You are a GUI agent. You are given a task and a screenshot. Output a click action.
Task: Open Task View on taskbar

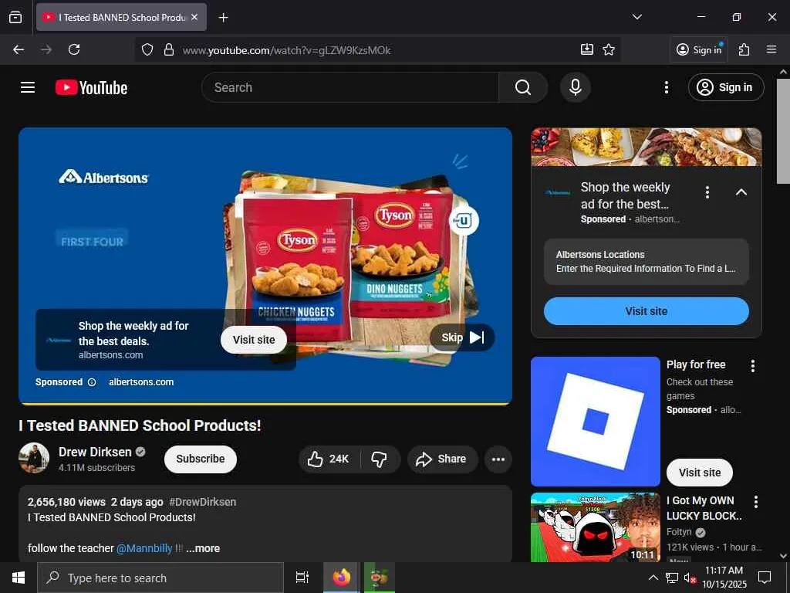point(302,578)
